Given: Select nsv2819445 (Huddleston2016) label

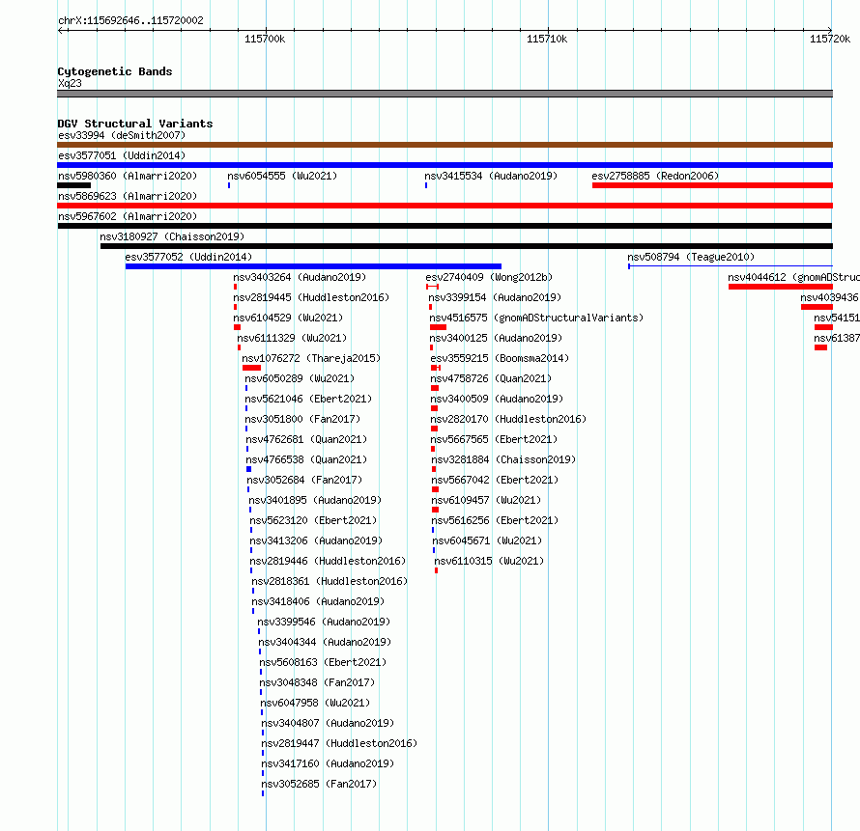Looking at the screenshot, I should tap(311, 297).
